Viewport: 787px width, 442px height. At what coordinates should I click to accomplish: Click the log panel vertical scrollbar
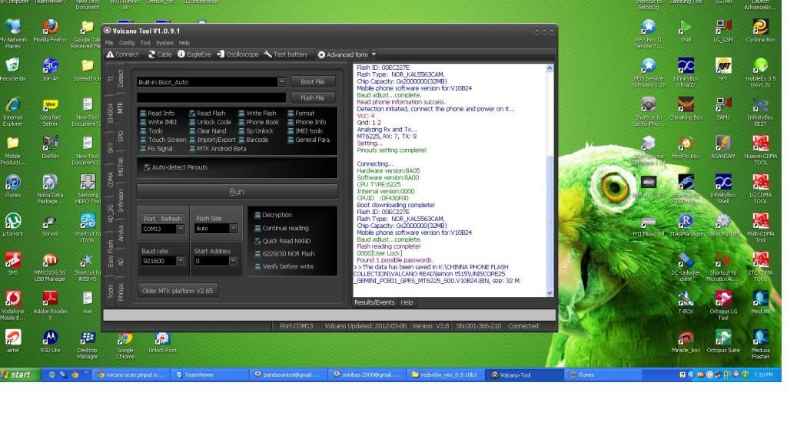[x=550, y=180]
